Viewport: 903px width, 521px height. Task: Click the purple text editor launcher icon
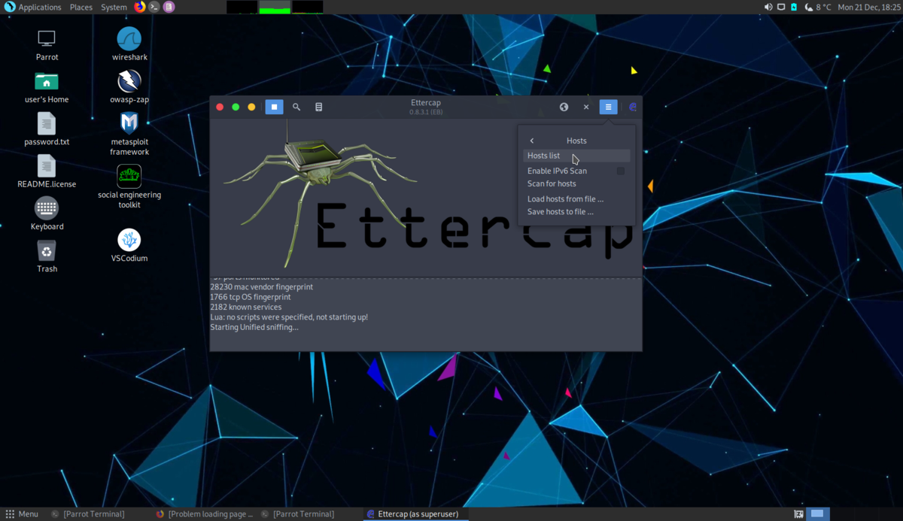169,7
